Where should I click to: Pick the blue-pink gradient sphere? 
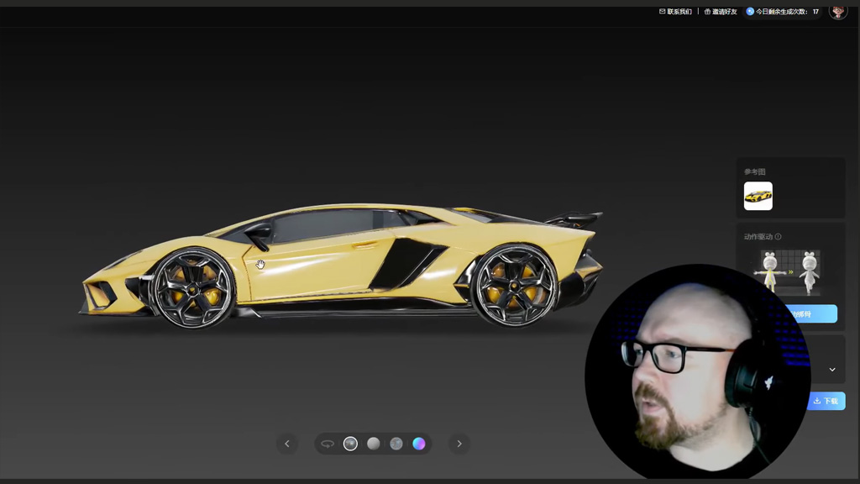click(419, 444)
